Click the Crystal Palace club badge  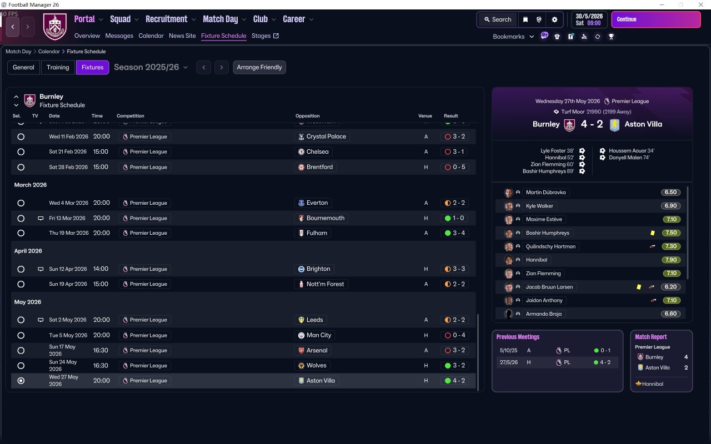pos(301,137)
